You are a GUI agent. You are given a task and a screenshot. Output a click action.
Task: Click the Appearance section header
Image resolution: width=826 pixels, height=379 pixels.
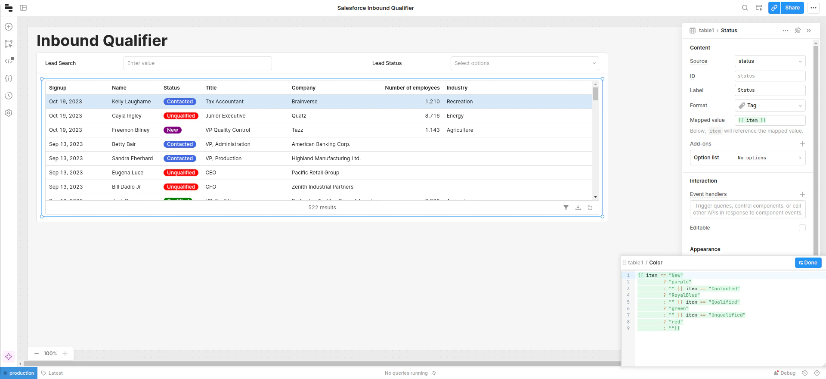pos(705,249)
